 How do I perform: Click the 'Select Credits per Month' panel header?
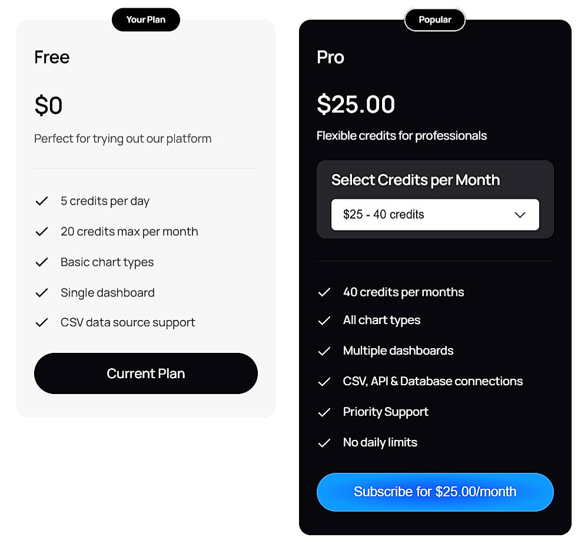click(x=416, y=180)
